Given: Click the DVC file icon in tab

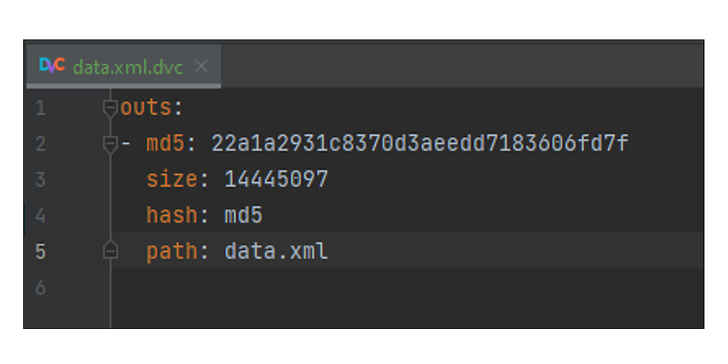Looking at the screenshot, I should pos(52,66).
